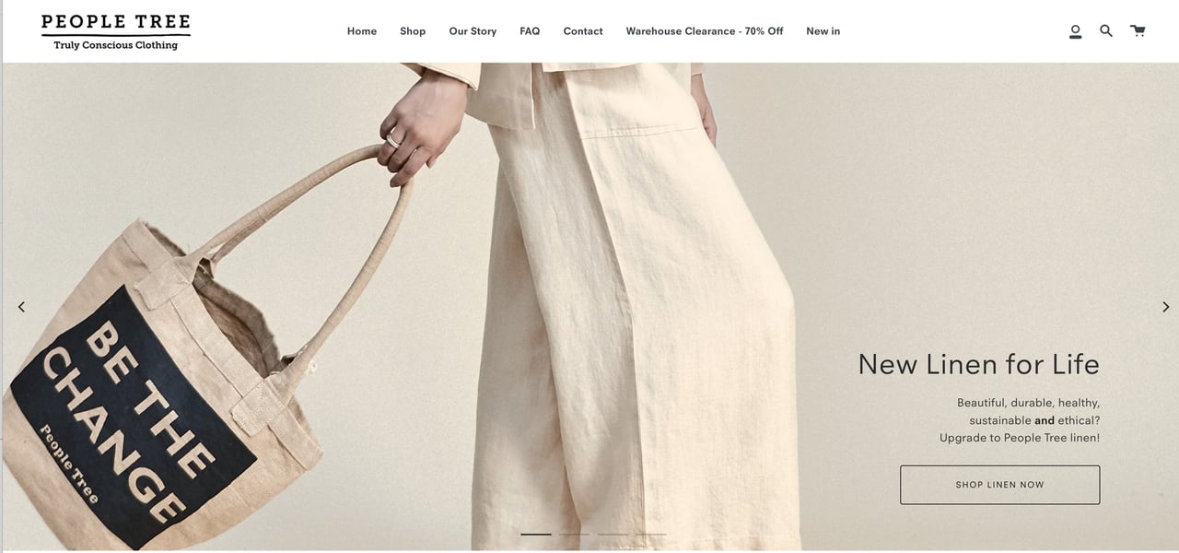Open the New in section
The height and width of the screenshot is (553, 1179).
tap(823, 31)
